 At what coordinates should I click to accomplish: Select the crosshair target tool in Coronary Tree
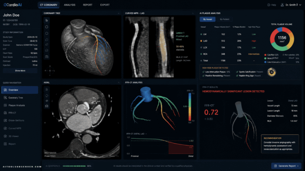[47, 27]
